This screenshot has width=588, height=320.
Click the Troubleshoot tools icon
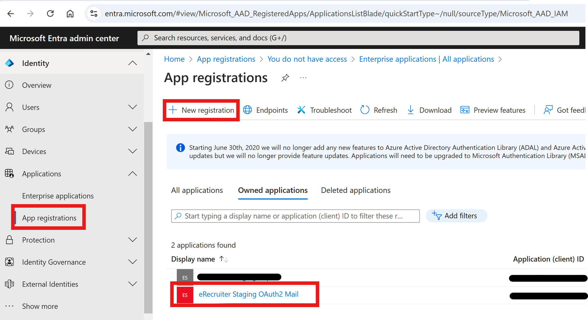click(301, 110)
